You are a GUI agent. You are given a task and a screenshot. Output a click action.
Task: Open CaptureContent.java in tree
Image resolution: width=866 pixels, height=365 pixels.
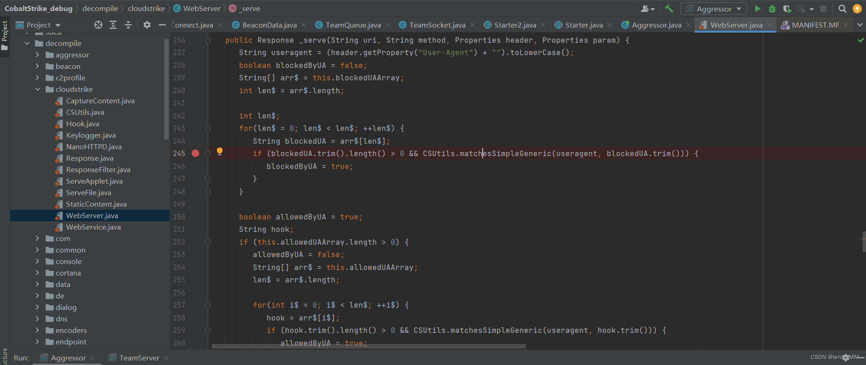pyautogui.click(x=100, y=101)
